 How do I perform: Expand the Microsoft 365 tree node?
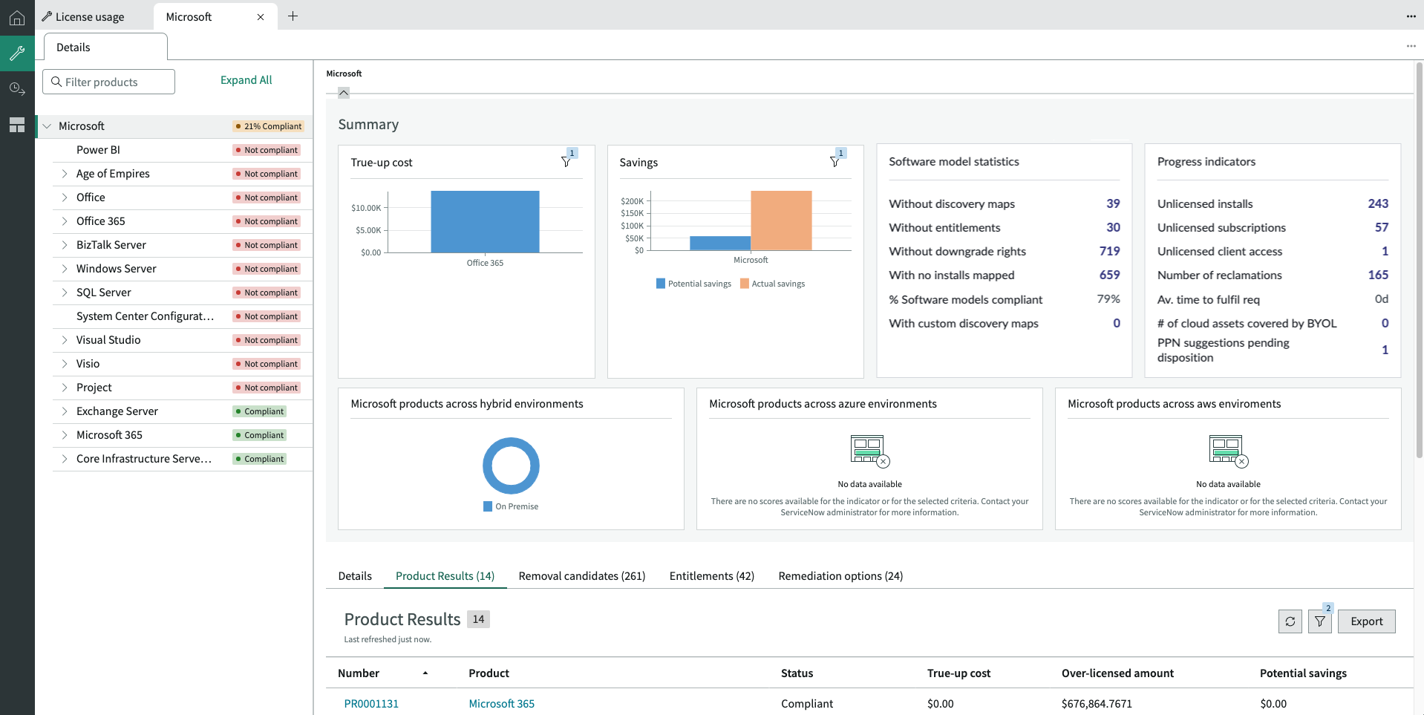[x=65, y=435]
